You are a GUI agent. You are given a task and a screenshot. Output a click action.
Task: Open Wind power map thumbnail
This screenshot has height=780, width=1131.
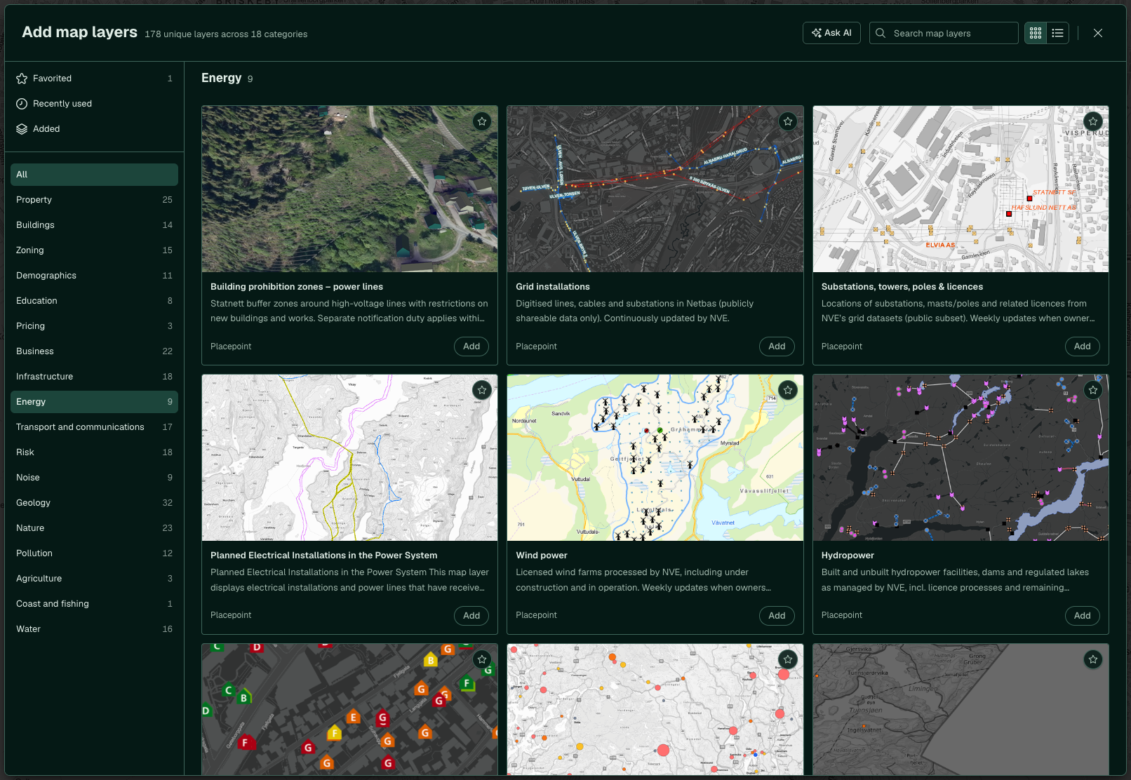coord(655,457)
